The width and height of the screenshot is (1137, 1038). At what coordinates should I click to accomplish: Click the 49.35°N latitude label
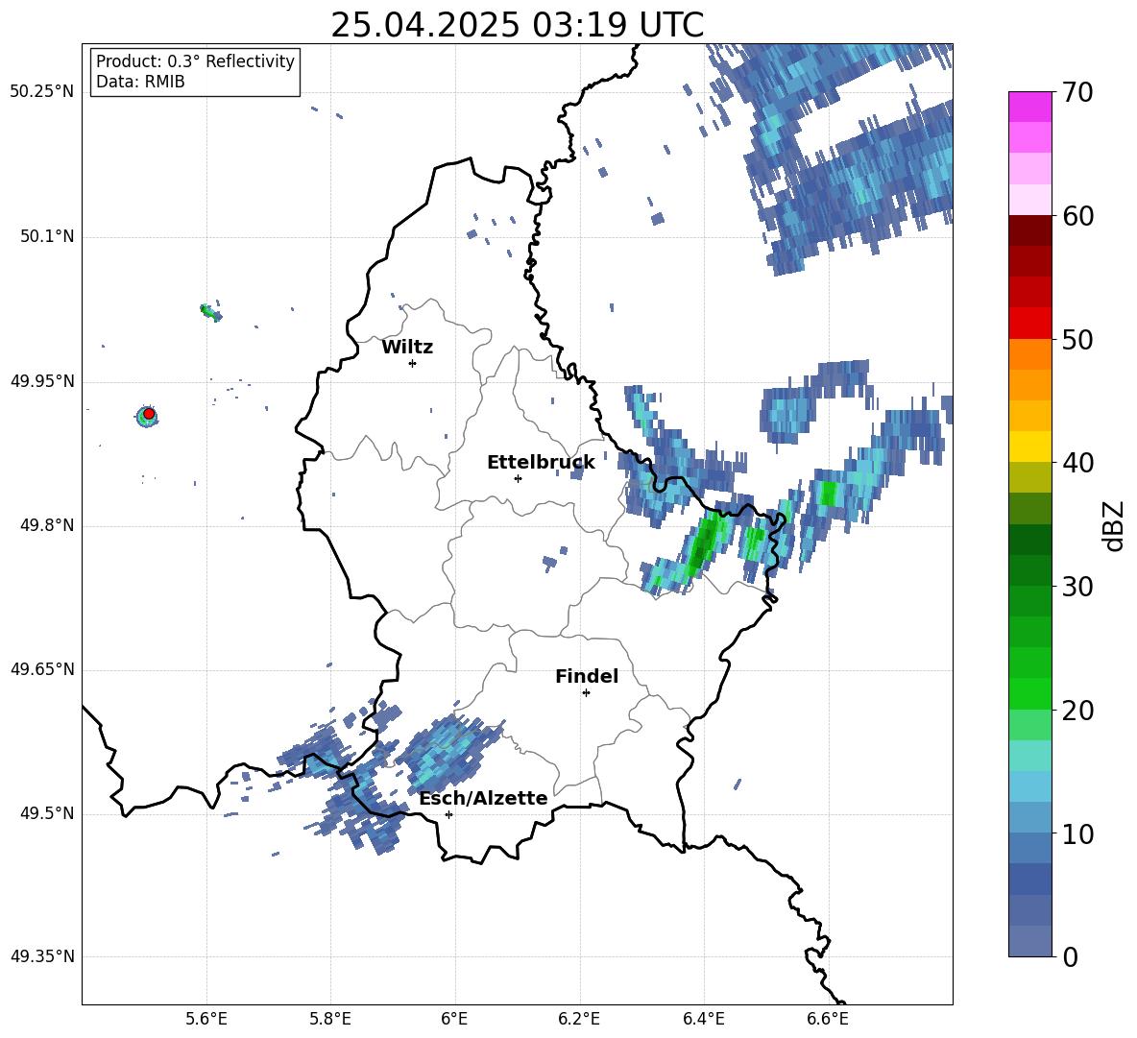coord(42,956)
